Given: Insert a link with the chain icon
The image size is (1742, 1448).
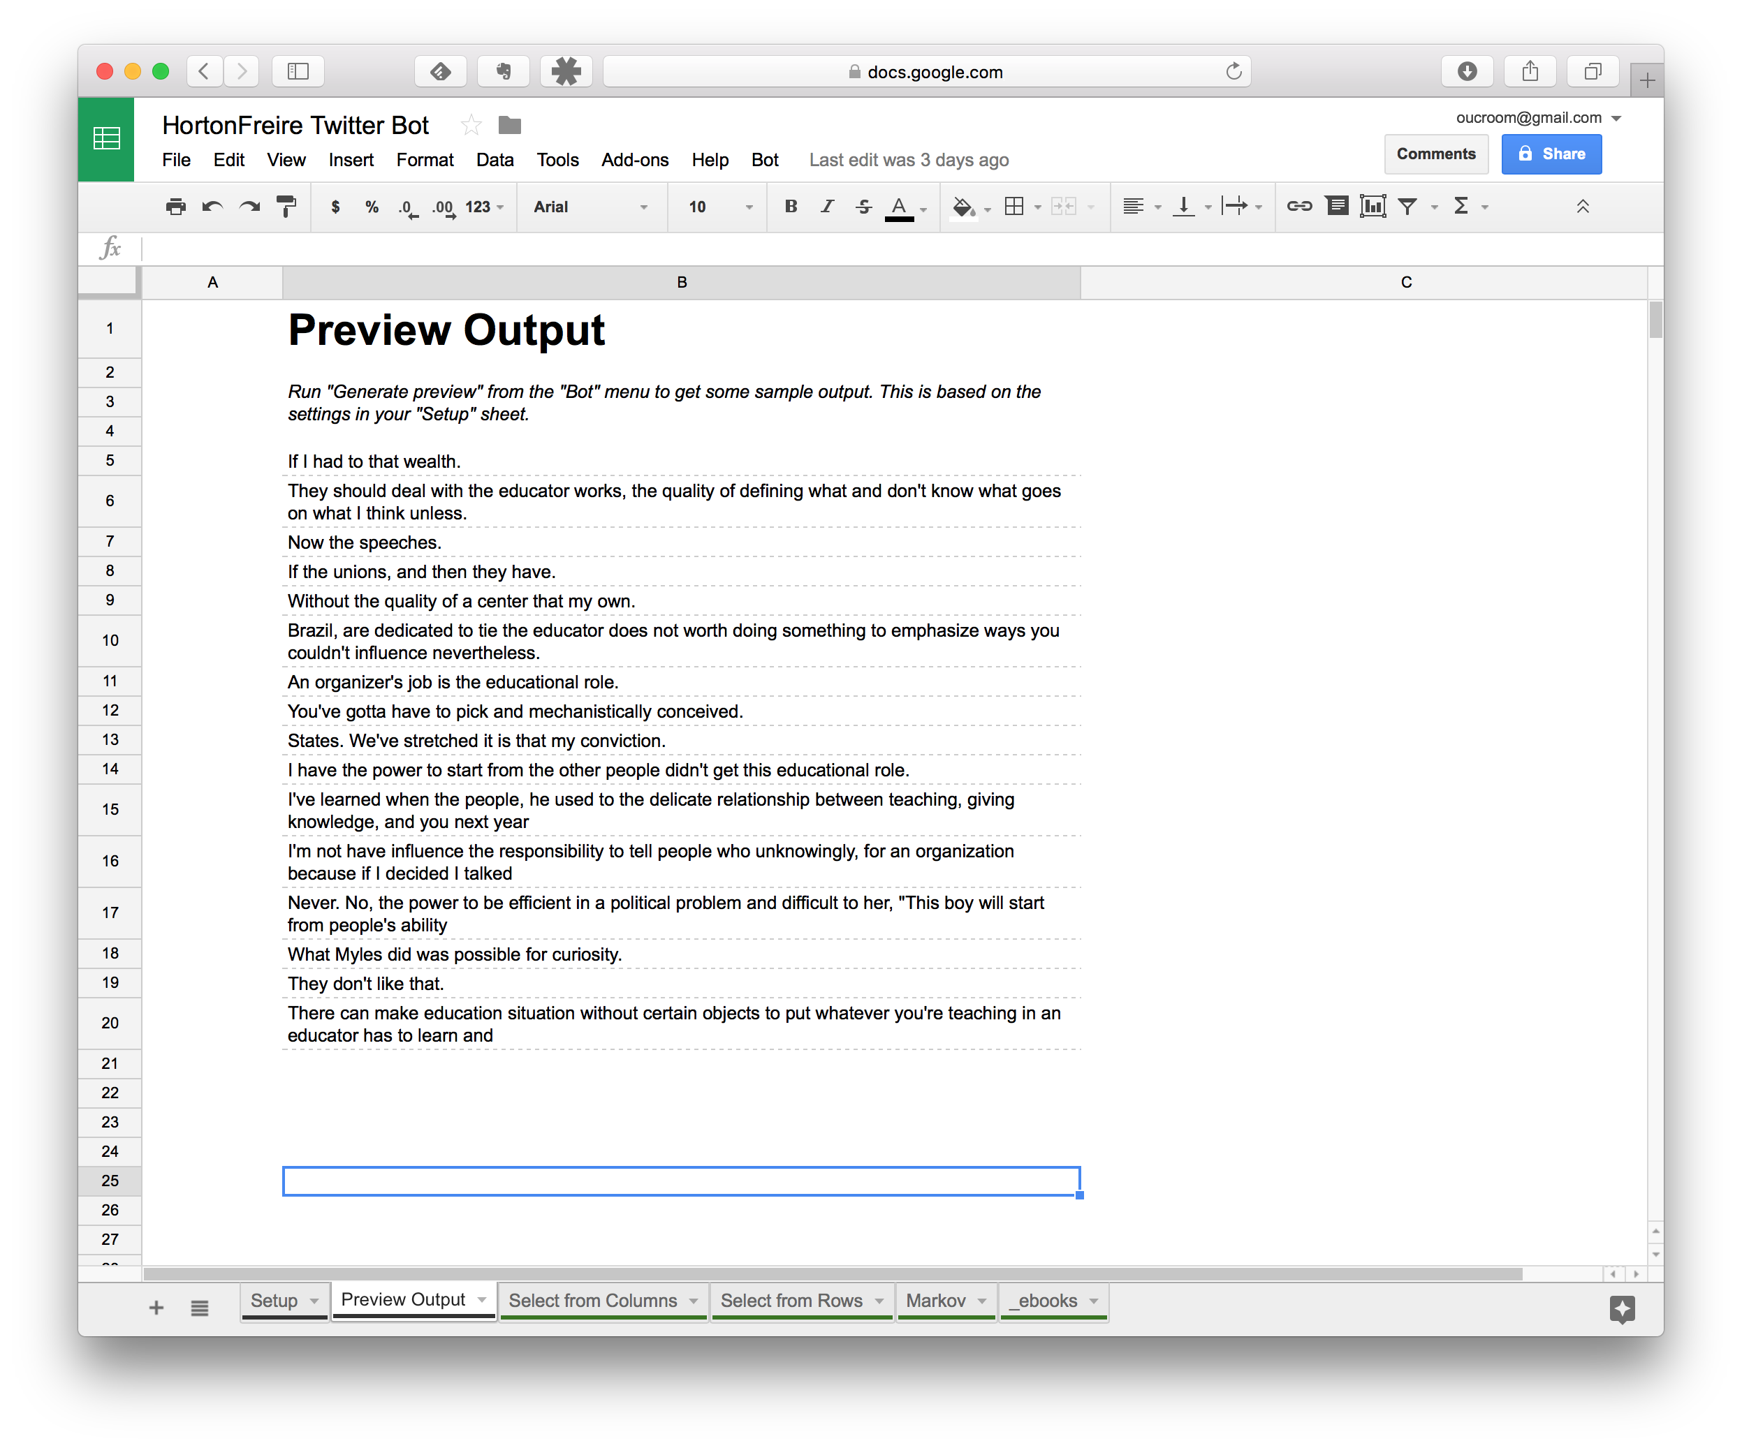Looking at the screenshot, I should [x=1299, y=207].
